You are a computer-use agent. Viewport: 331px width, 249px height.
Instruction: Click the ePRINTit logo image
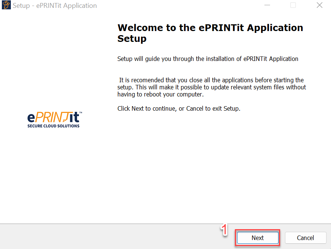[54, 120]
